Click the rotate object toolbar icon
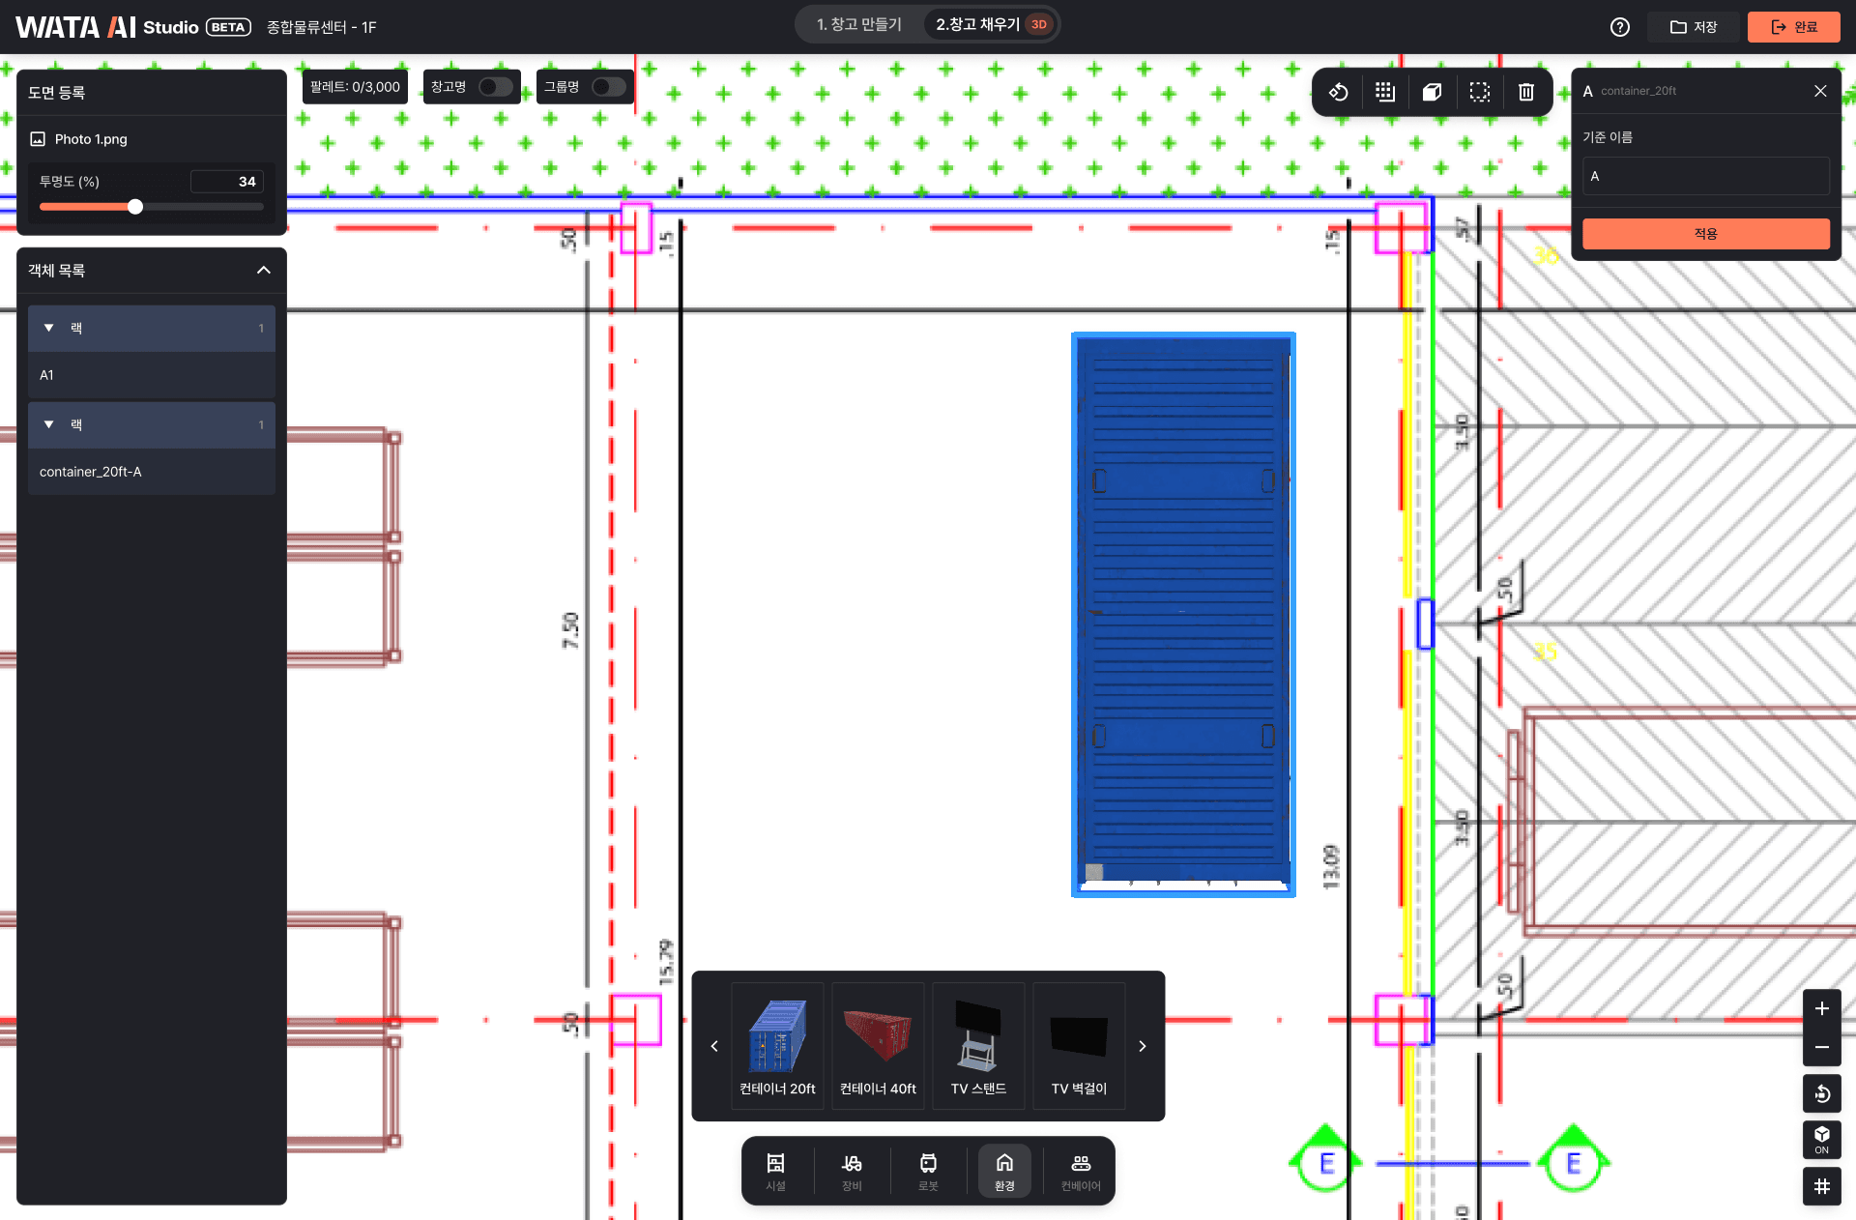The image size is (1856, 1220). pyautogui.click(x=1339, y=92)
